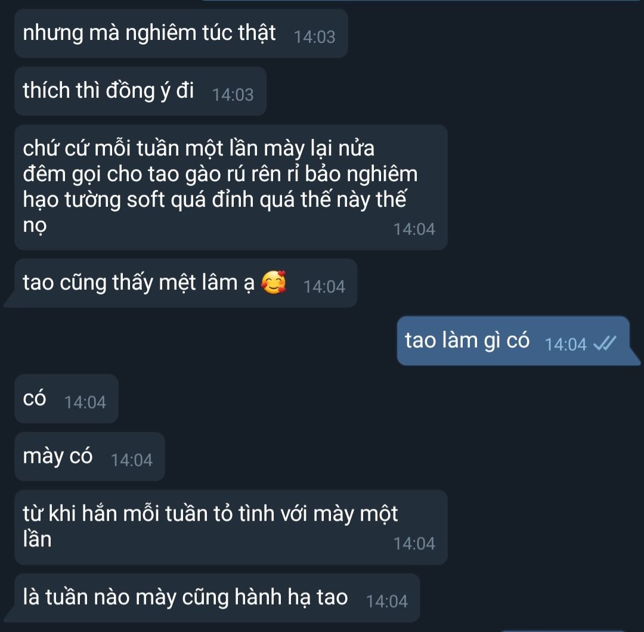
Task: Select the long message about 'nghiêm hạo tường soft'
Action: point(231,187)
